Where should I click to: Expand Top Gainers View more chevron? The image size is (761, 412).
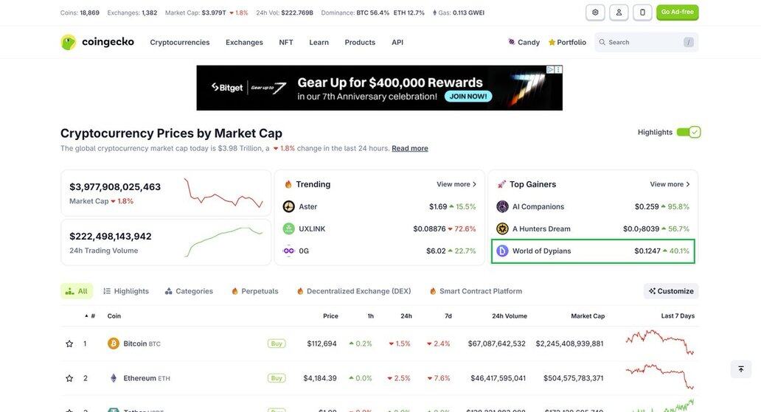pos(688,184)
